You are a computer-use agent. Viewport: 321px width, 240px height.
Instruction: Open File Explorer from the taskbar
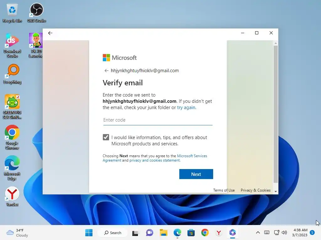click(x=163, y=232)
